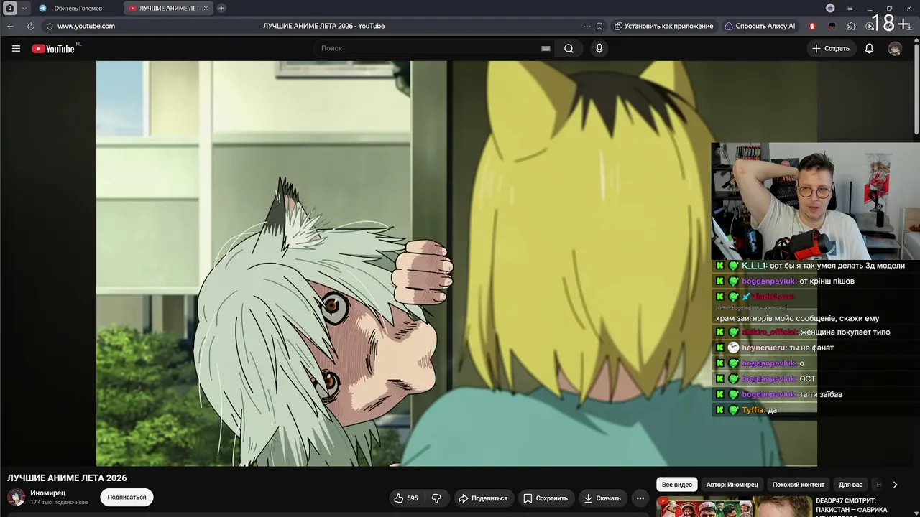Select the Для вас chip
920x517 pixels.
tap(850, 485)
